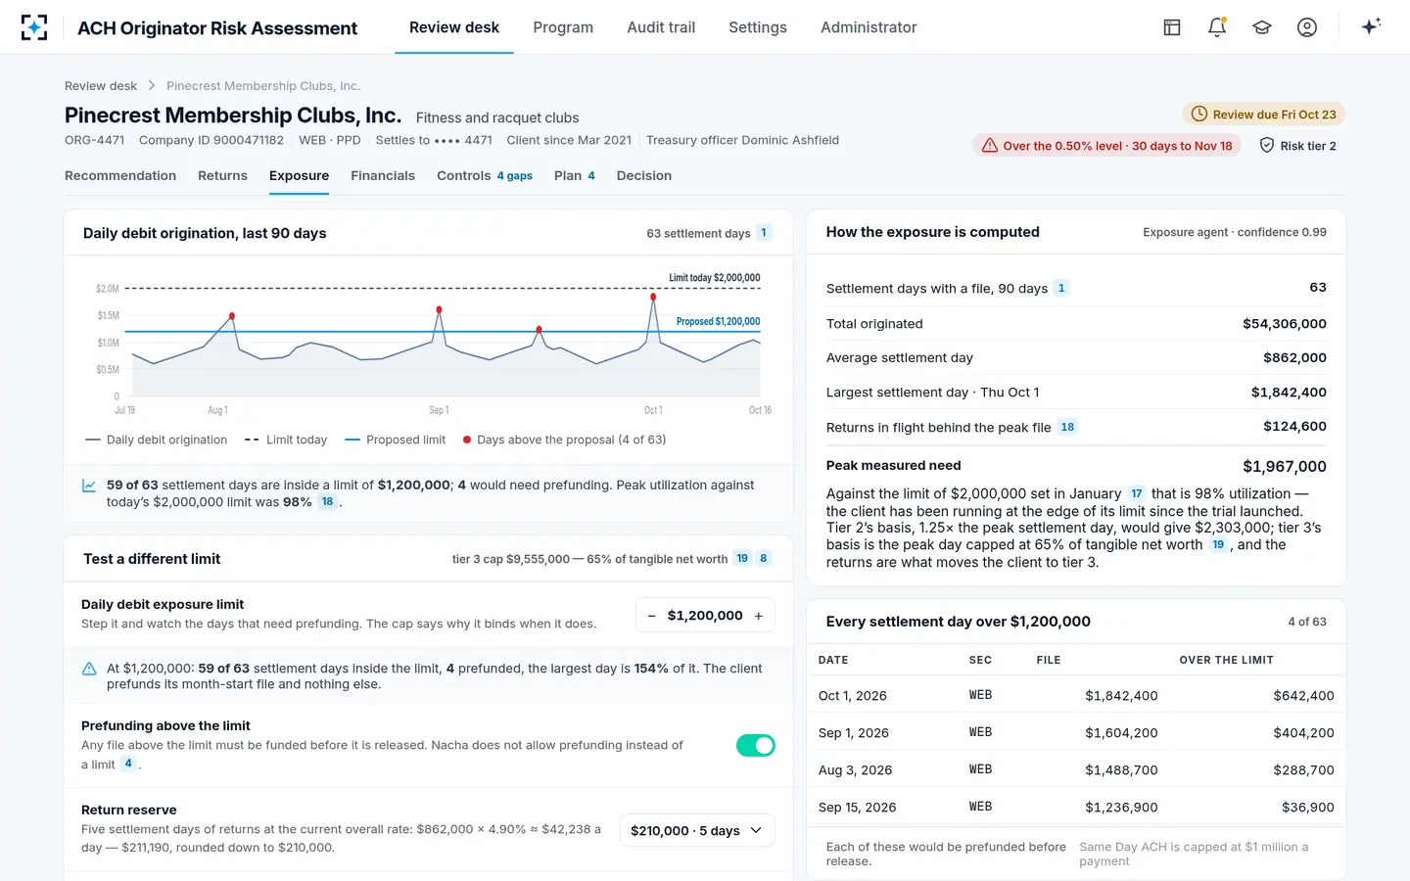Open citation 1 beside 63 settlement days

(x=764, y=233)
